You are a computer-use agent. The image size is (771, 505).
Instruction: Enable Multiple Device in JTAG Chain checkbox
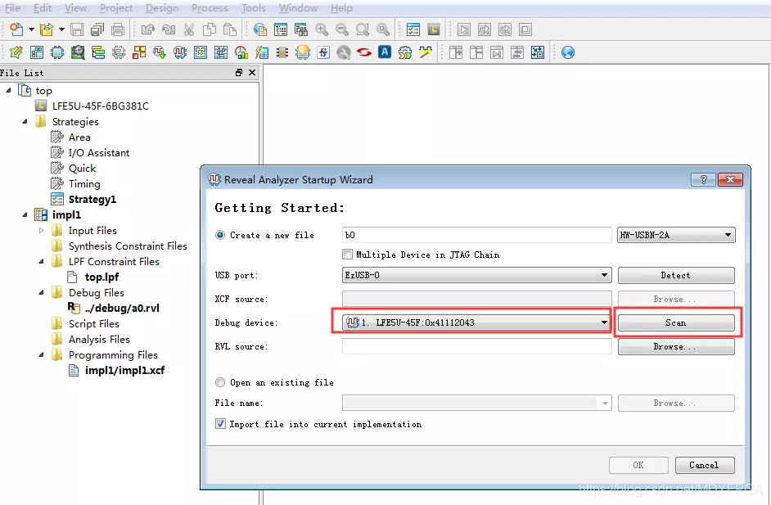(348, 255)
